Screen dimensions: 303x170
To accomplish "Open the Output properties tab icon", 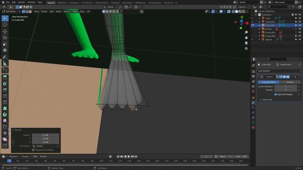I will [253, 76].
